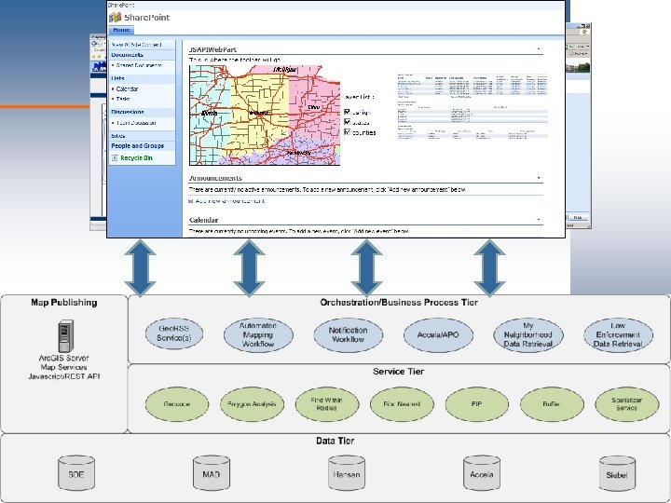This screenshot has height=503, width=671.
Task: Click the Find Nearest service oval
Action: [402, 404]
